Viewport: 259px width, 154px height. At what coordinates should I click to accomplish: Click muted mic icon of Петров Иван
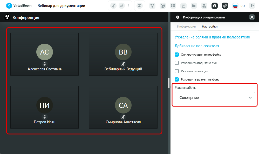click(45, 117)
